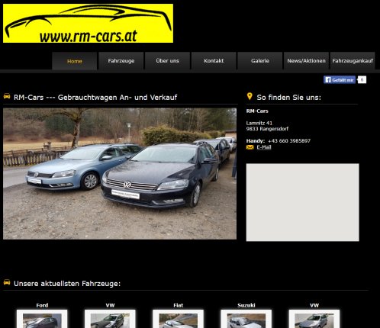Open the Fahrzeugankauf menu item
The image size is (380, 328).
[x=353, y=61]
